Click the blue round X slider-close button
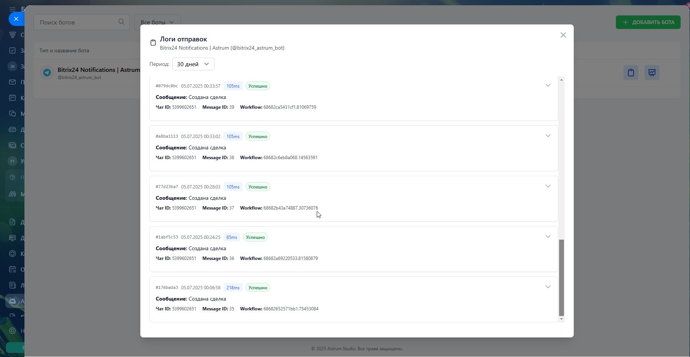Viewport: 690px width, 357px height. coord(16,18)
